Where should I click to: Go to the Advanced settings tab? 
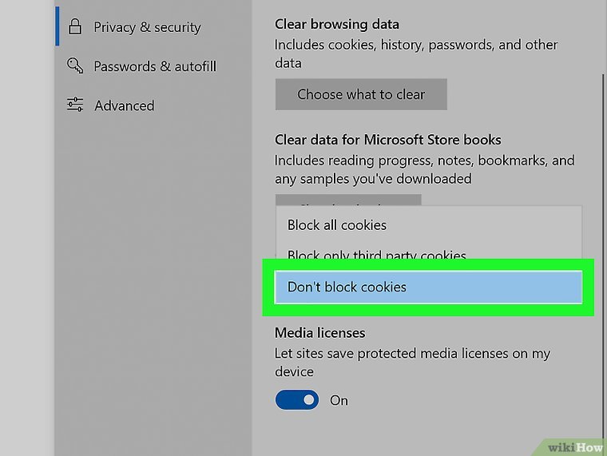tap(124, 105)
